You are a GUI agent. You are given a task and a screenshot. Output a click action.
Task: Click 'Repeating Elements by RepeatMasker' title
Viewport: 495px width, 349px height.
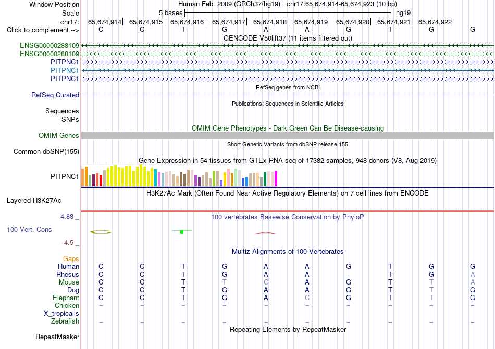288,329
